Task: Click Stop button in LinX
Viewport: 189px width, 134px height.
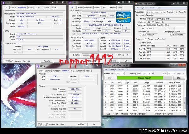Action: pos(179,78)
